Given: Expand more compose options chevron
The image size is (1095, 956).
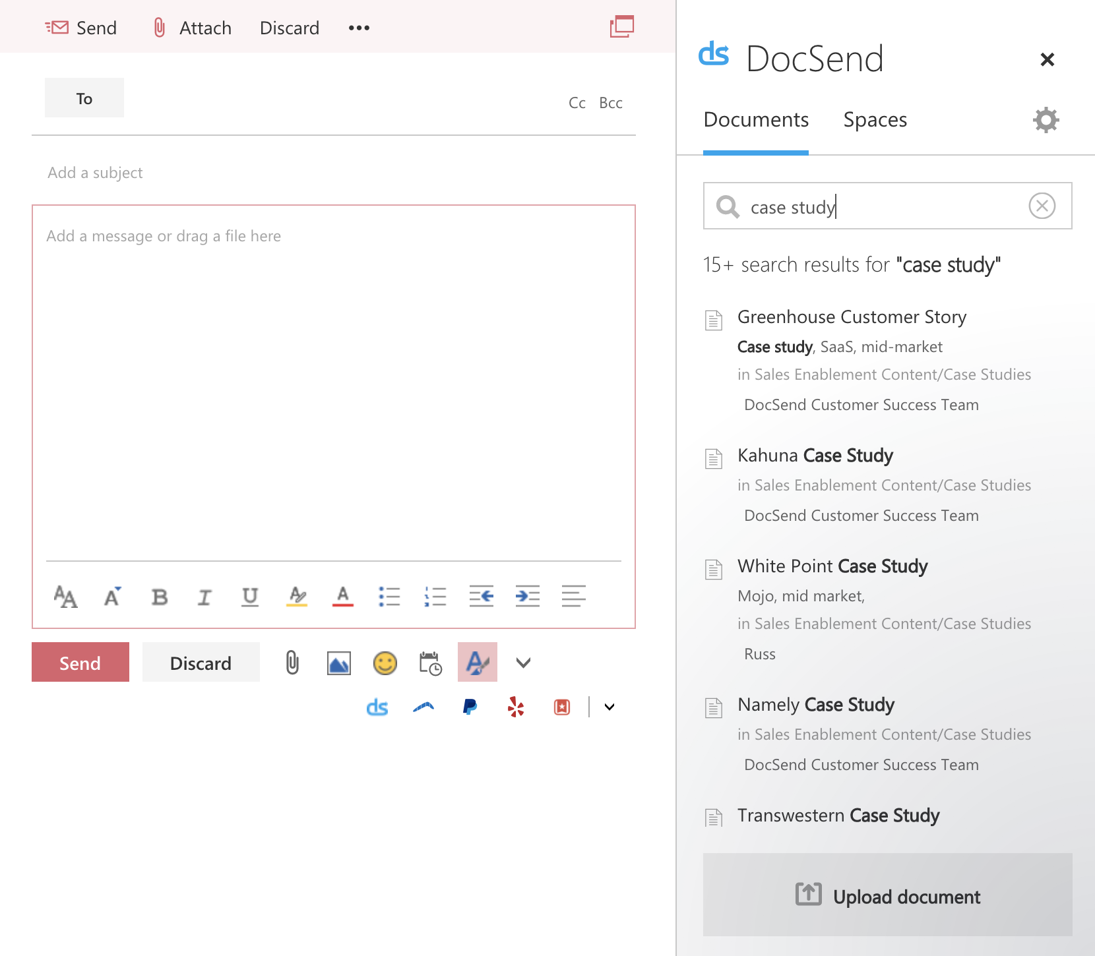Looking at the screenshot, I should (x=523, y=663).
